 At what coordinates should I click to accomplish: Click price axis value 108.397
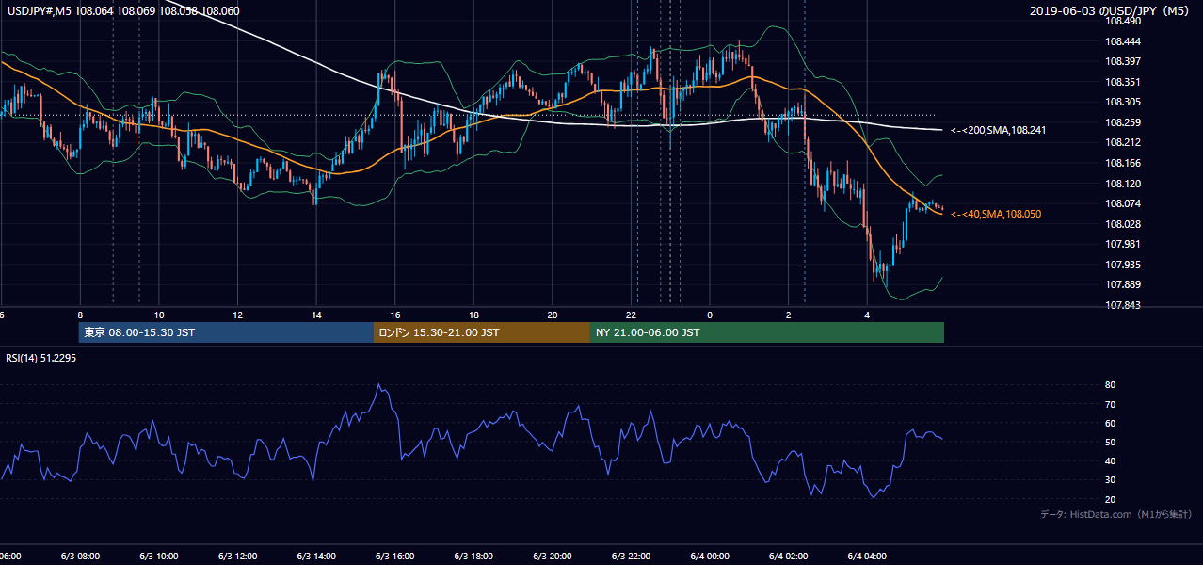tap(1123, 61)
